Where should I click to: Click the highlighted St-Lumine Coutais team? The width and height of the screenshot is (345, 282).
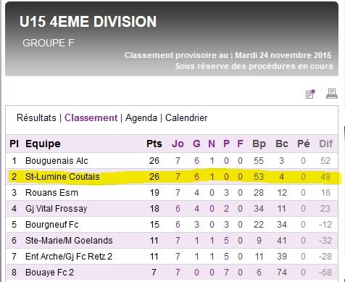[62, 177]
